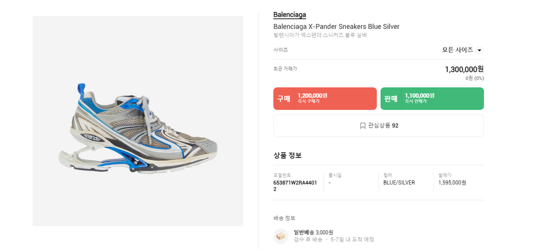Click the Korean product name subtitle

320,35
